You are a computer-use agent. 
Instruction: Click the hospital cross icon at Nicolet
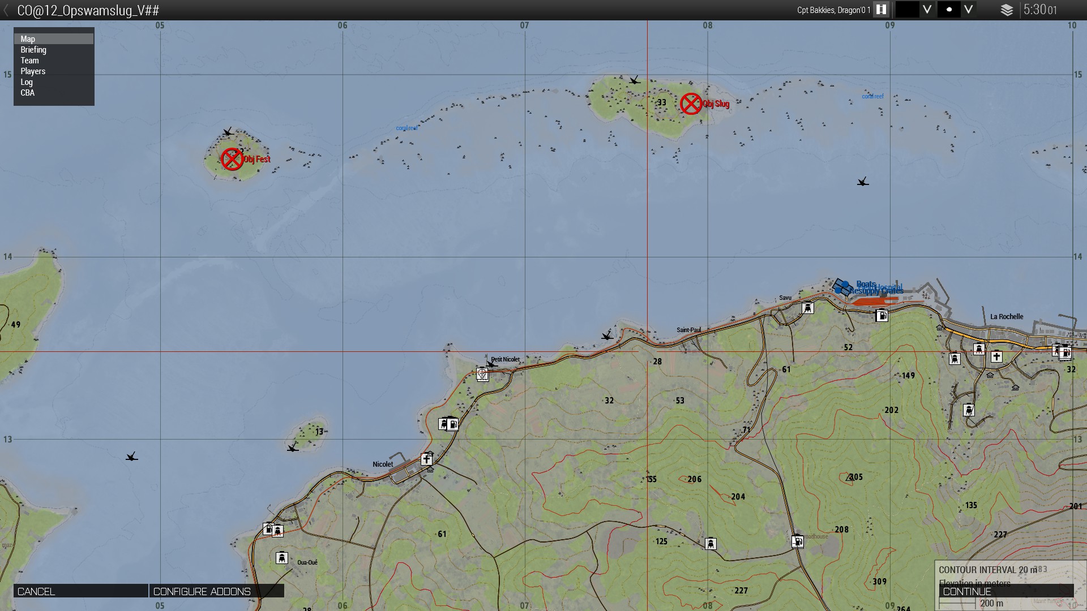(x=426, y=459)
